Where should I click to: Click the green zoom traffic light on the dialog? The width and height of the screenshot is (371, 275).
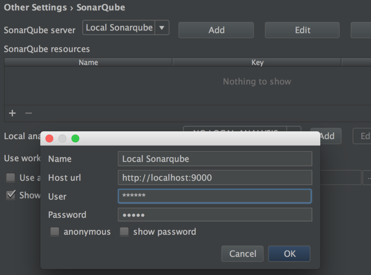coord(75,138)
